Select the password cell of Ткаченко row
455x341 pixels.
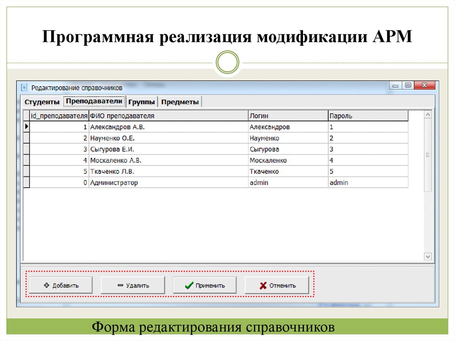pyautogui.click(x=367, y=172)
